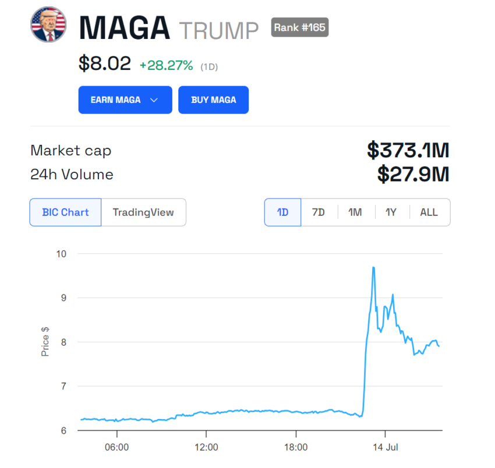
Task: Click the Rank #165 badge
Action: pyautogui.click(x=299, y=27)
